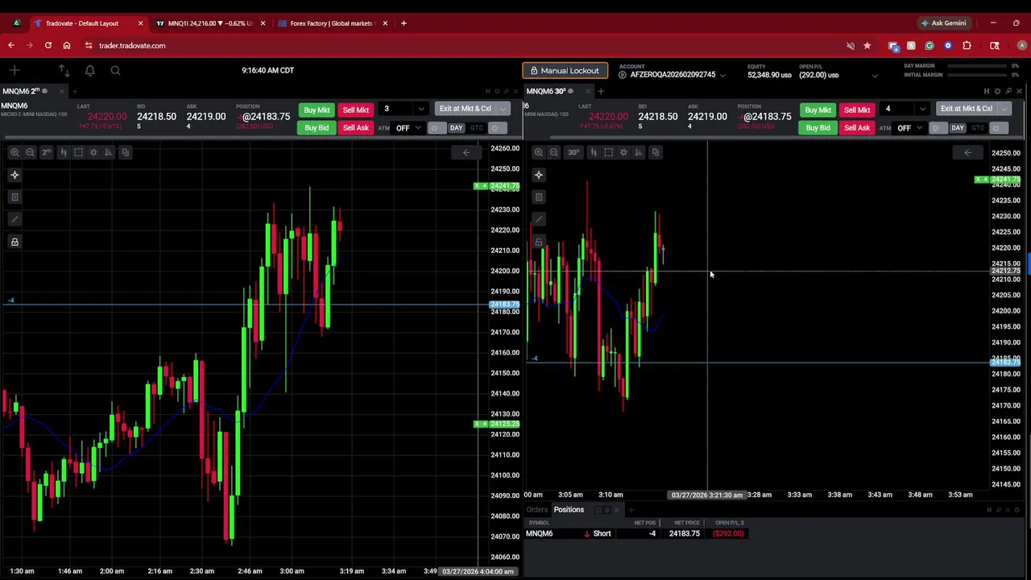Expand the right Exit at Mkt & Cxl dropdown arrow
Screen dimensions: 1031x580
[x=1004, y=109]
